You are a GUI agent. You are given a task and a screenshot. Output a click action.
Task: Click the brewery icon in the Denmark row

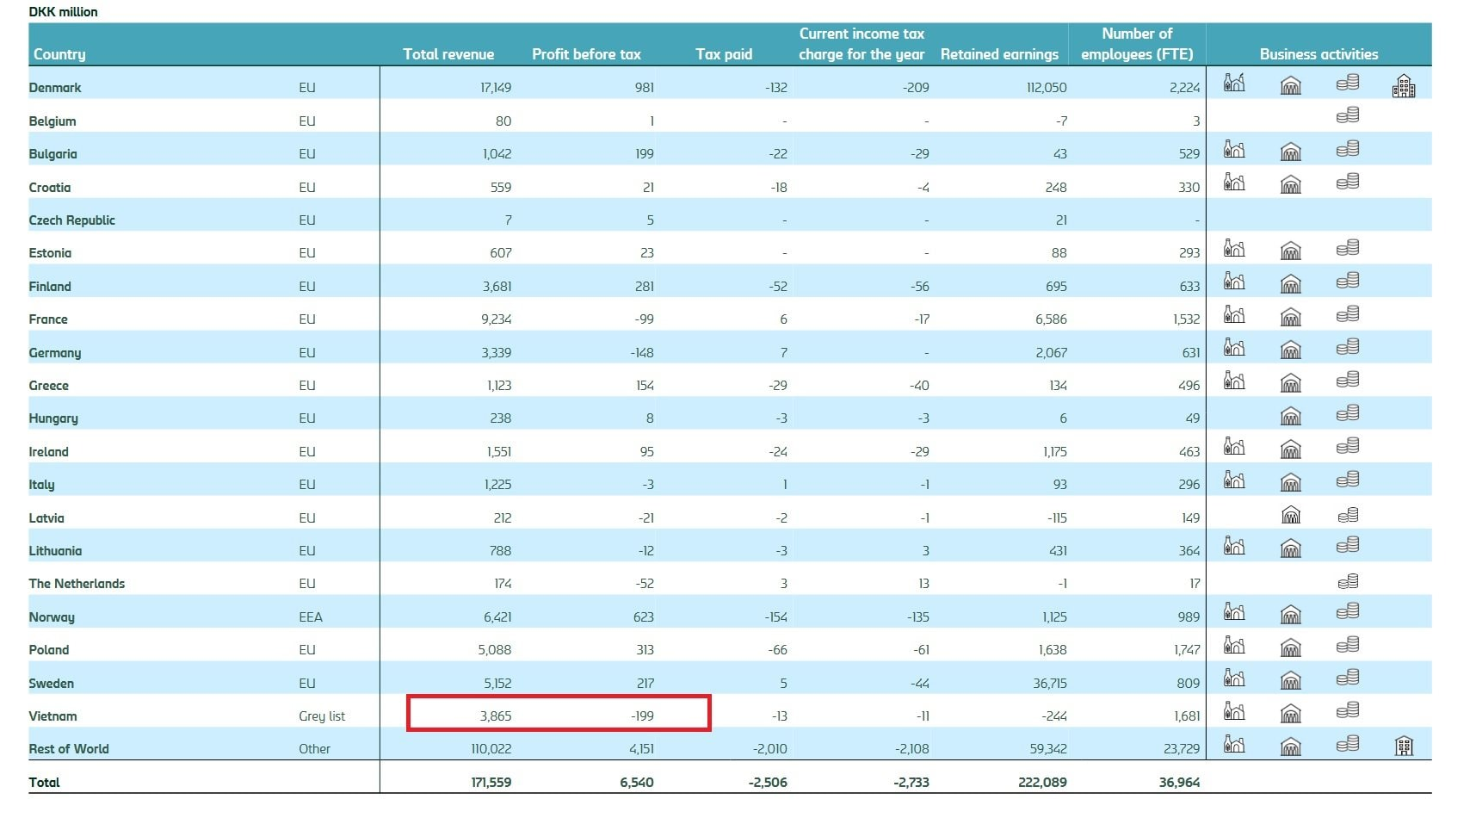(x=1234, y=84)
